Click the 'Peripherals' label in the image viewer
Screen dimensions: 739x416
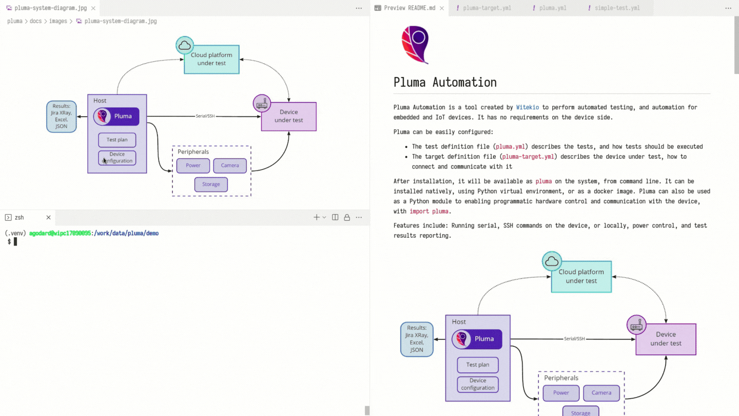coord(194,152)
